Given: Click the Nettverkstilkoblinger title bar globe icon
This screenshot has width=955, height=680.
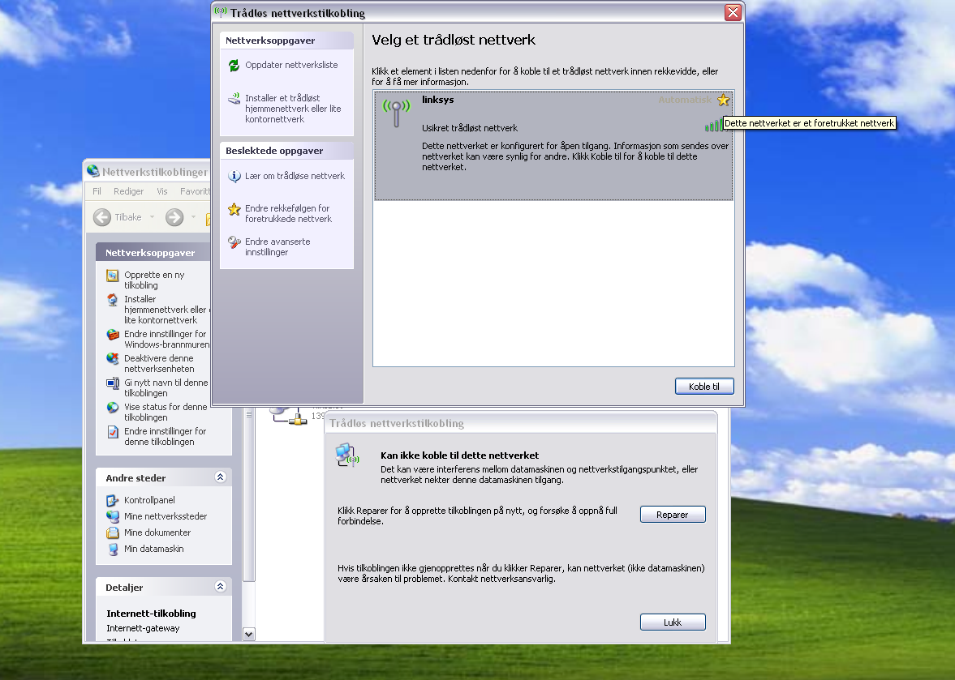Looking at the screenshot, I should [93, 171].
